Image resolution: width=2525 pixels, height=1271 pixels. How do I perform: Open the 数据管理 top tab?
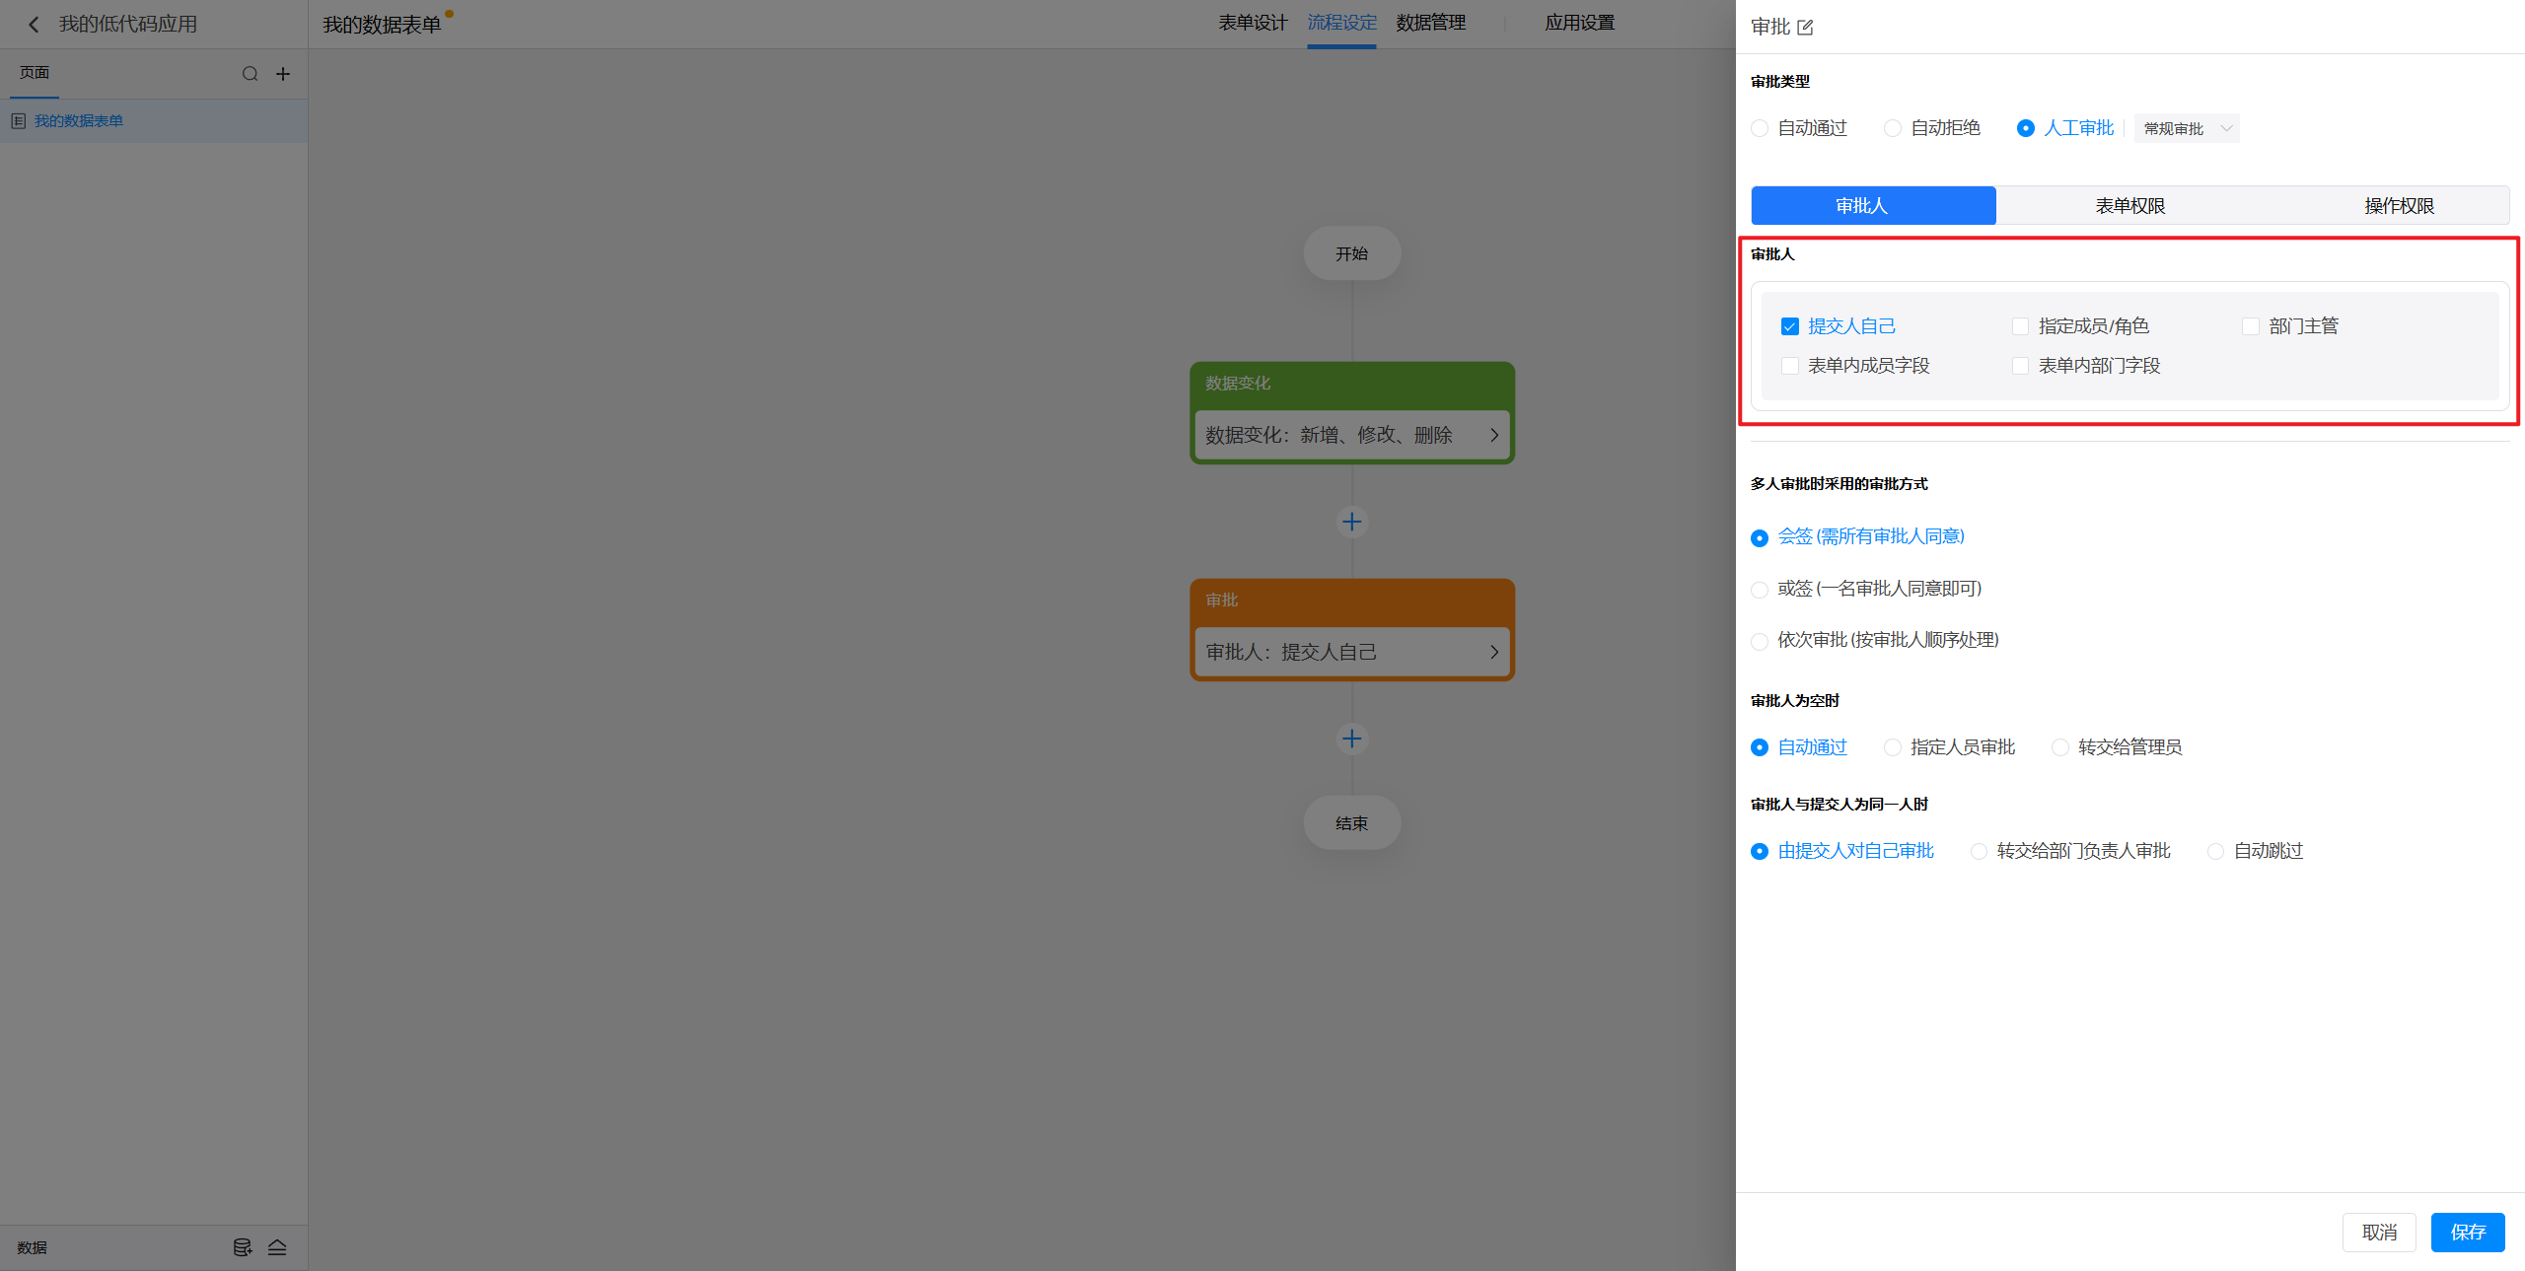pyautogui.click(x=1430, y=23)
